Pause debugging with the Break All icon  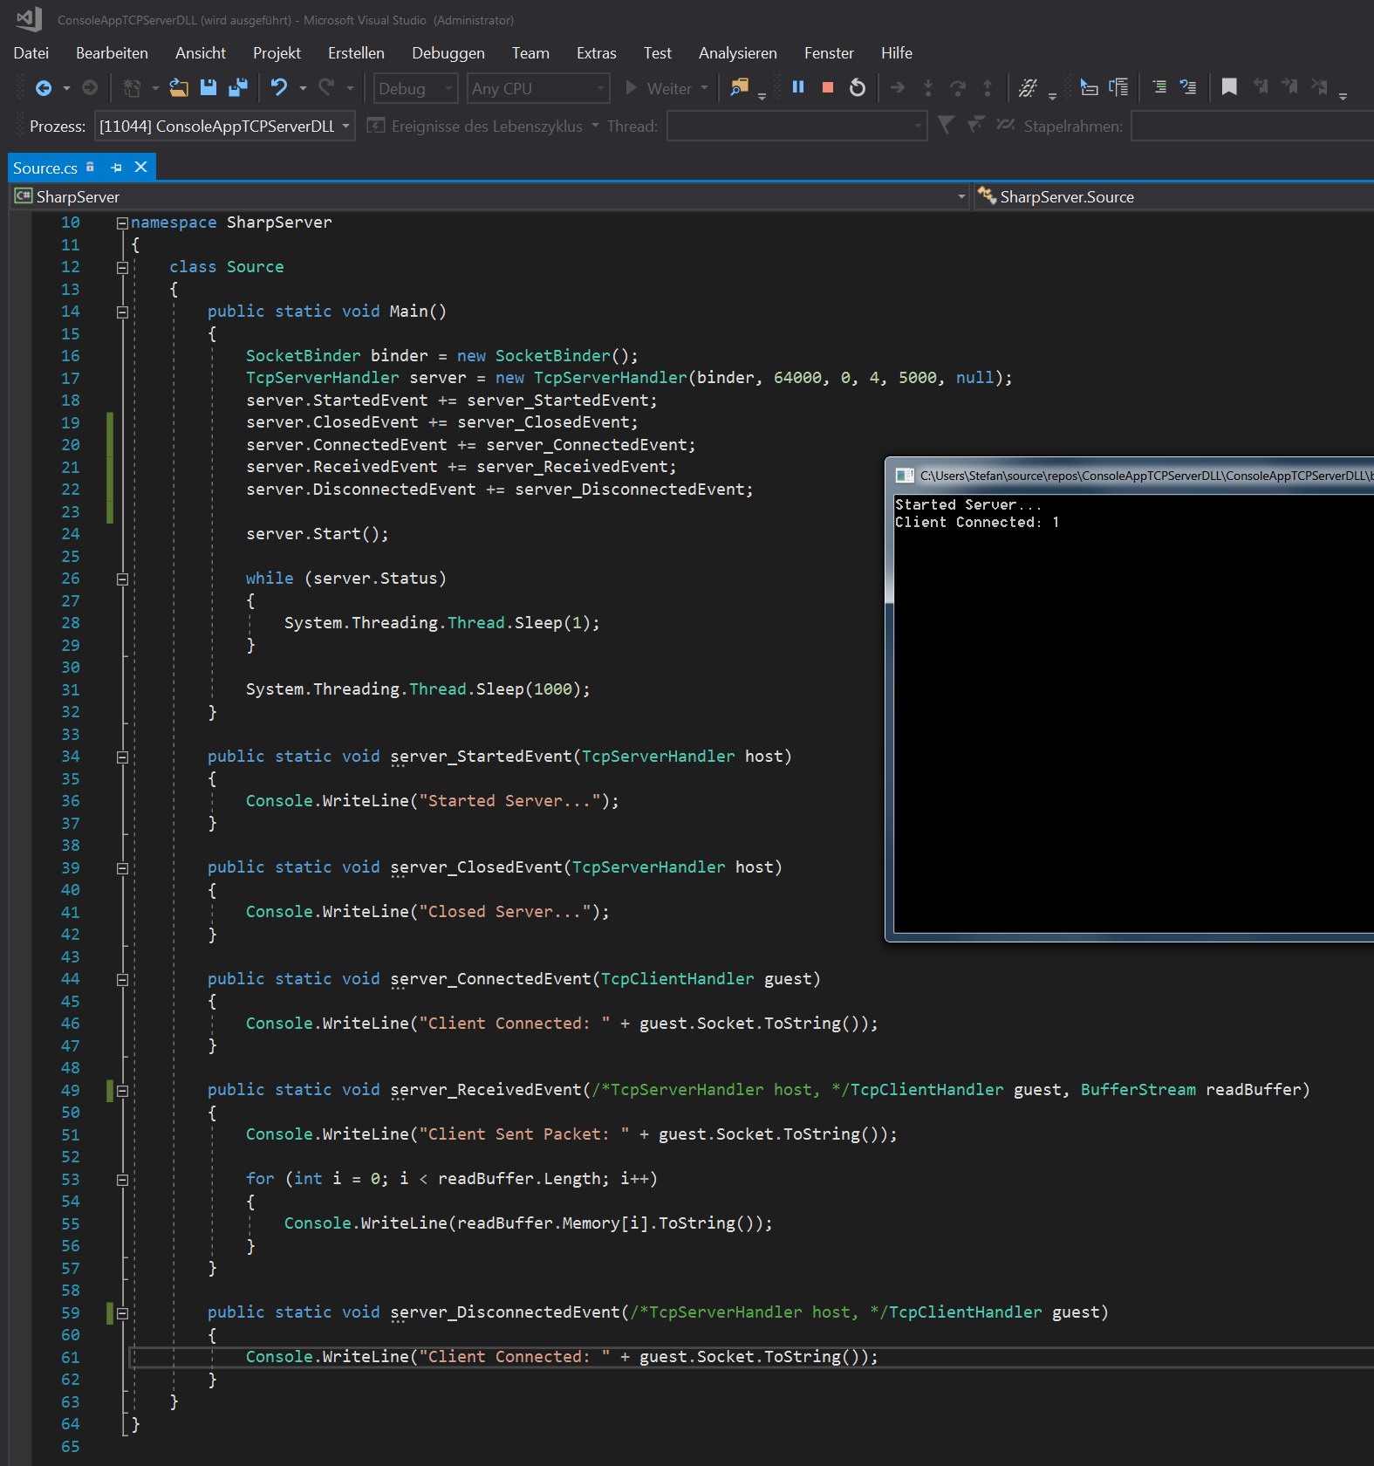(x=798, y=87)
